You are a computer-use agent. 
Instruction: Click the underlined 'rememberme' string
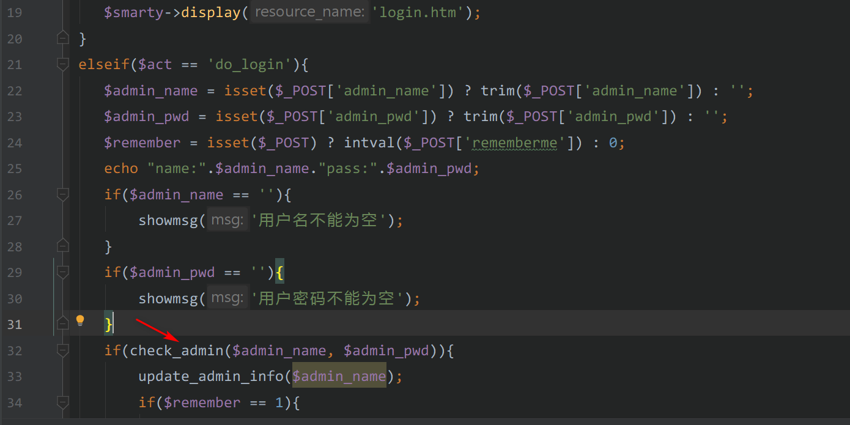coord(514,142)
